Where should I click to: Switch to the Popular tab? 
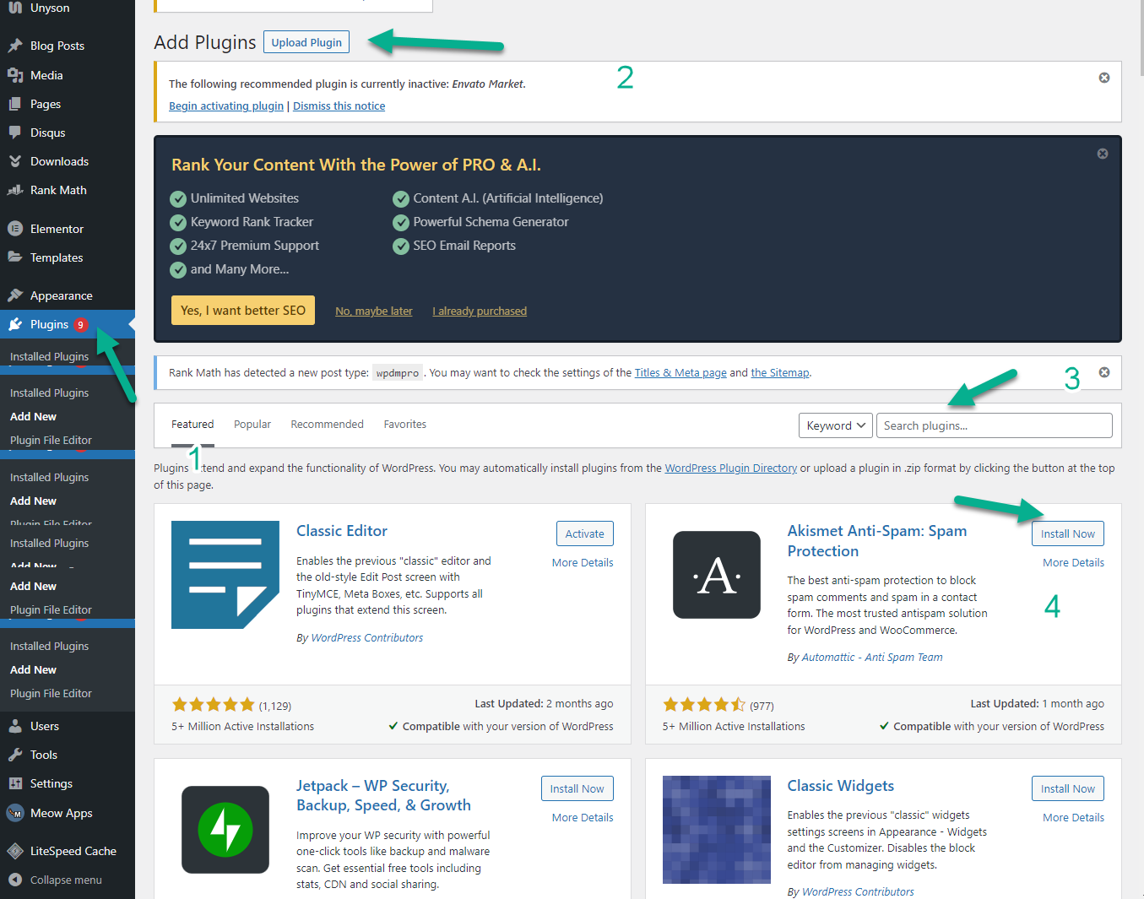(252, 425)
